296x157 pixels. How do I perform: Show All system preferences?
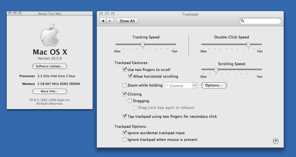[127, 21]
